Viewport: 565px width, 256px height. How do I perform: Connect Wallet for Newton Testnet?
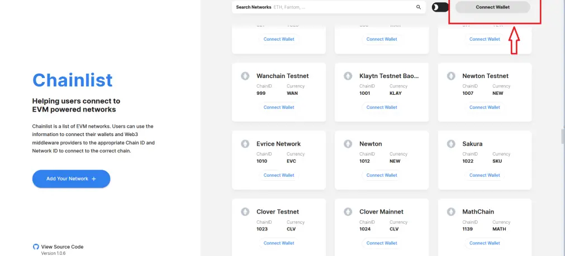pyautogui.click(x=485, y=107)
